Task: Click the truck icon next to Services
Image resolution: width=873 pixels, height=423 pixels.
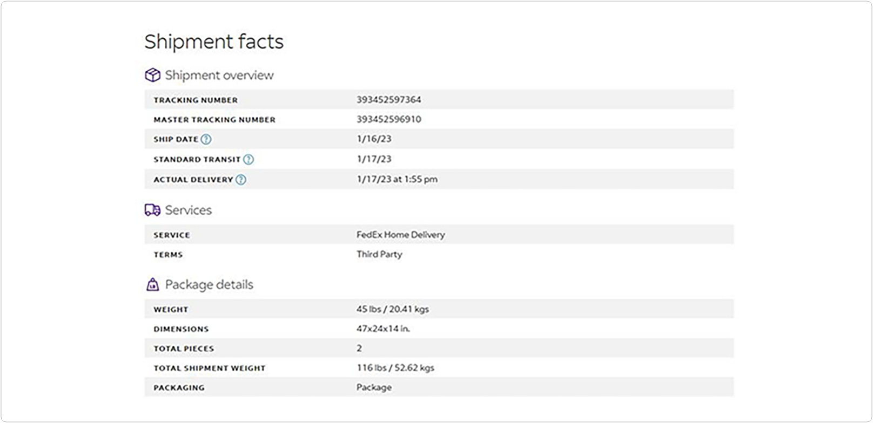Action: click(x=152, y=210)
